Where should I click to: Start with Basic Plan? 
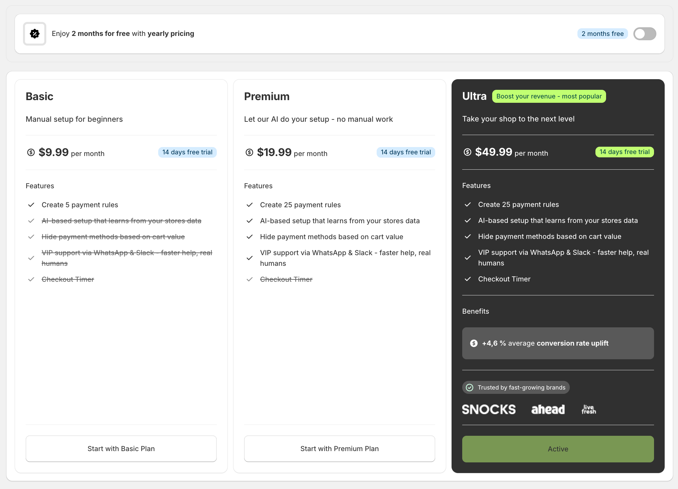(x=121, y=449)
